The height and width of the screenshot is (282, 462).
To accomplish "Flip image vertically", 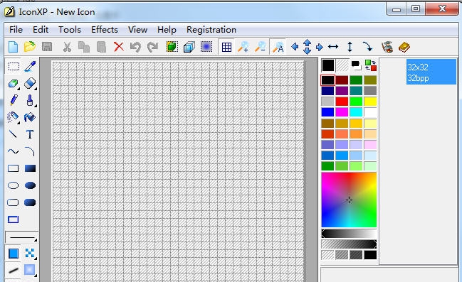I will point(350,47).
